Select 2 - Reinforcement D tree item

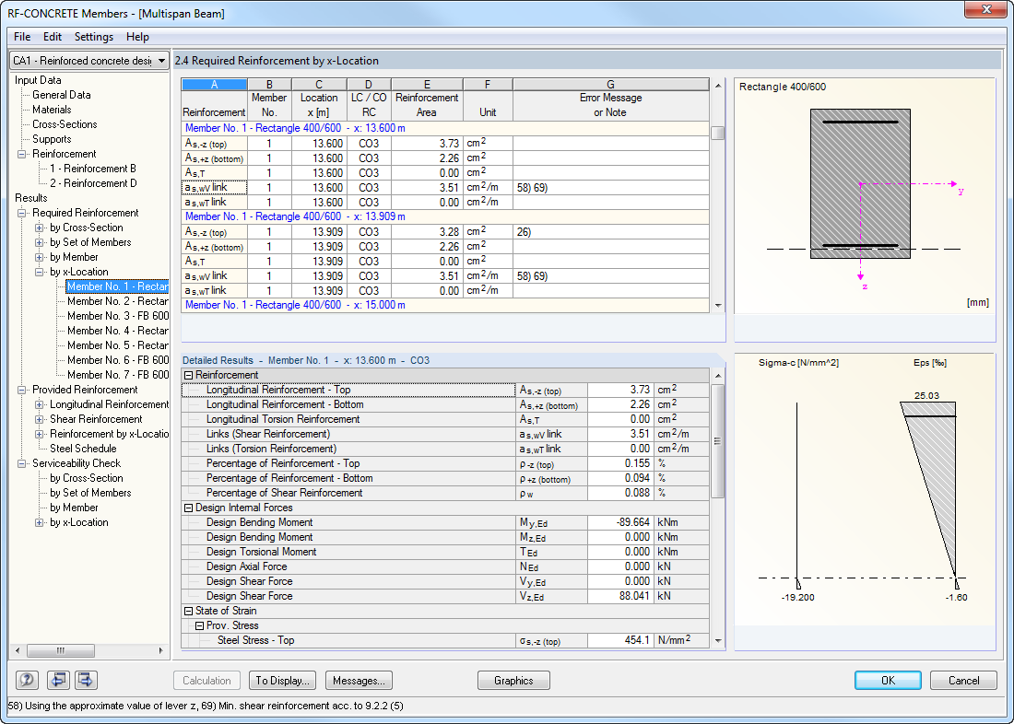coord(93,183)
